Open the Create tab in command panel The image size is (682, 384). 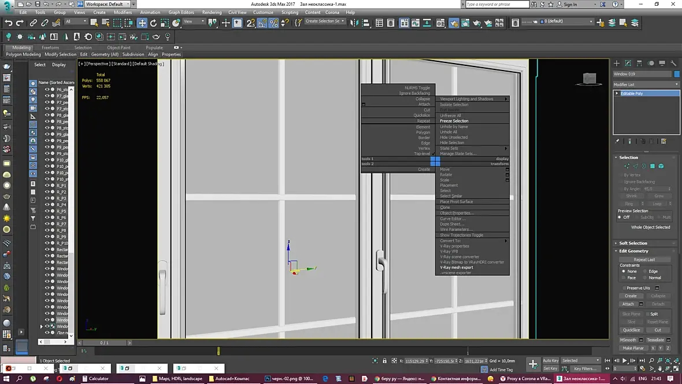(x=617, y=63)
